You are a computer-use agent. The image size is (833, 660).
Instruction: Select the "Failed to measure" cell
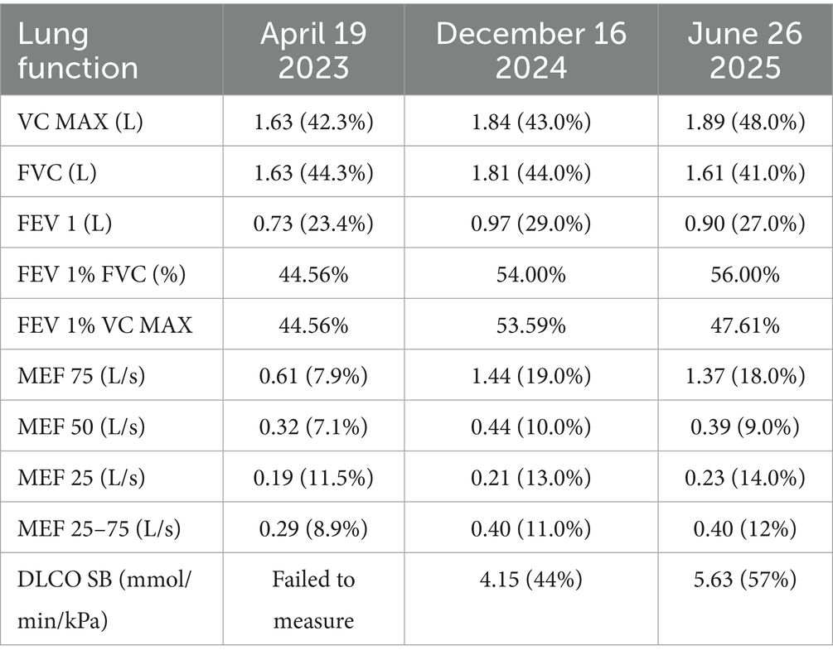313,598
